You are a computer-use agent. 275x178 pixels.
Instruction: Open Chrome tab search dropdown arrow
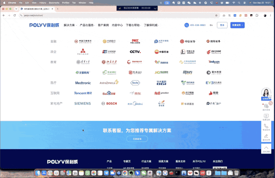pos(16,9)
